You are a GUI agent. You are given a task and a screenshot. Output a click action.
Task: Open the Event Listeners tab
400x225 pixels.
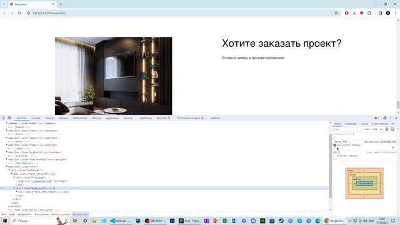[x=380, y=124]
